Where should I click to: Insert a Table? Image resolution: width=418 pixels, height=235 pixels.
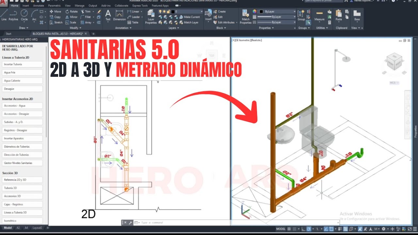pyautogui.click(x=133, y=23)
